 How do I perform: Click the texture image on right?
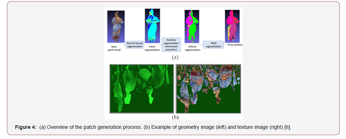pyautogui.click(x=208, y=89)
